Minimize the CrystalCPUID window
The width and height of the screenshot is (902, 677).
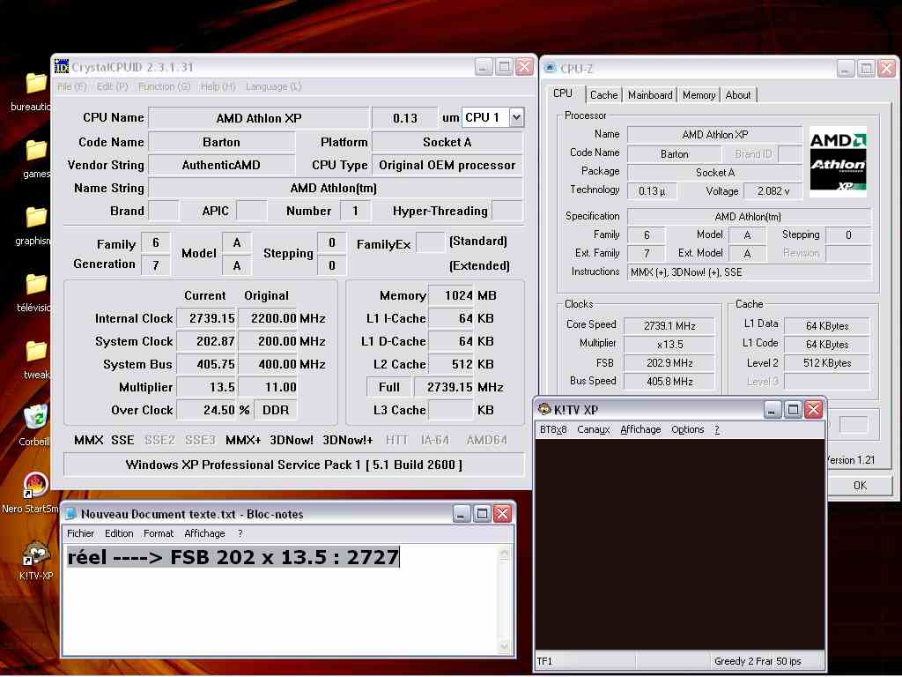click(484, 67)
